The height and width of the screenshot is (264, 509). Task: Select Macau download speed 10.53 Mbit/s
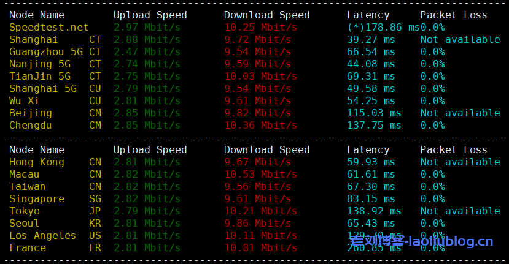coord(261,175)
